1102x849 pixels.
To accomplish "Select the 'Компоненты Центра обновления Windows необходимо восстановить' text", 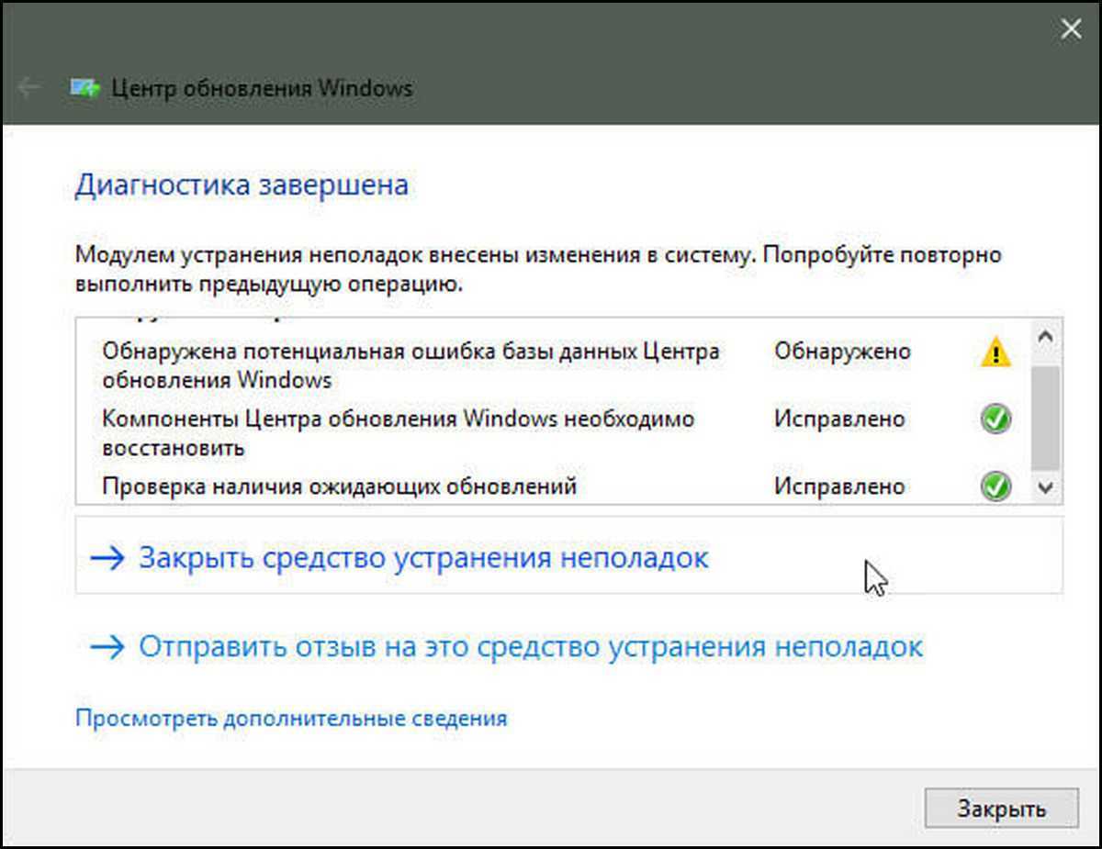I will click(398, 433).
